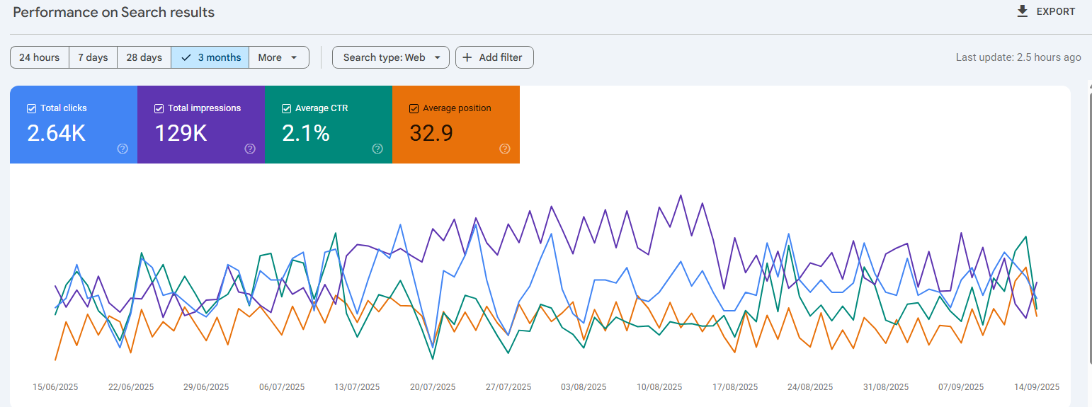Click chart at 20/07/2025 date label
Viewport: 1092px width, 407px height.
tap(433, 386)
